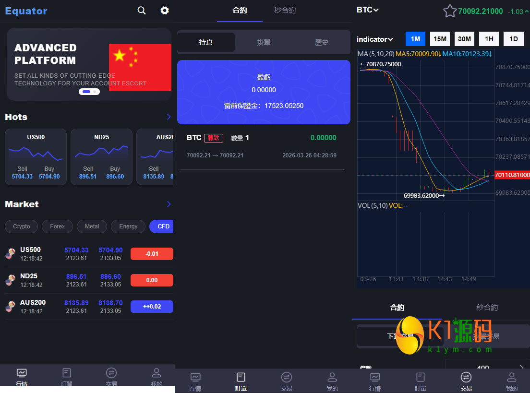Select the CFD market filter
Viewport: 530px width, 393px height.
point(161,226)
